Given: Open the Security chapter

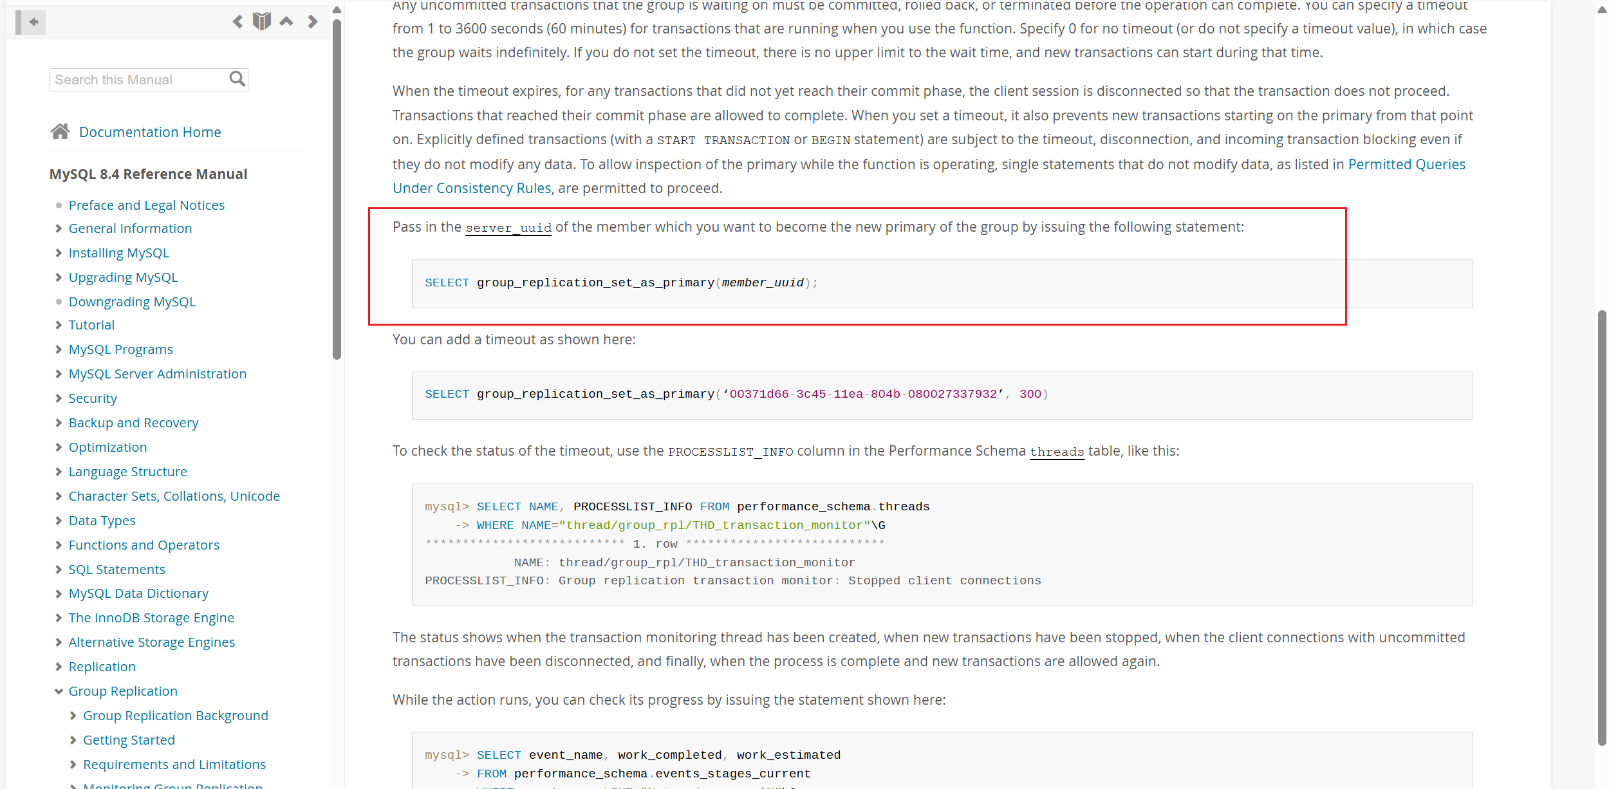Looking at the screenshot, I should [x=93, y=398].
